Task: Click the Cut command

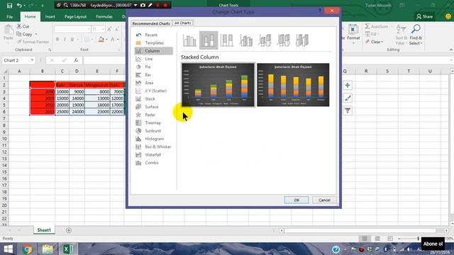Action: pyautogui.click(x=23, y=27)
